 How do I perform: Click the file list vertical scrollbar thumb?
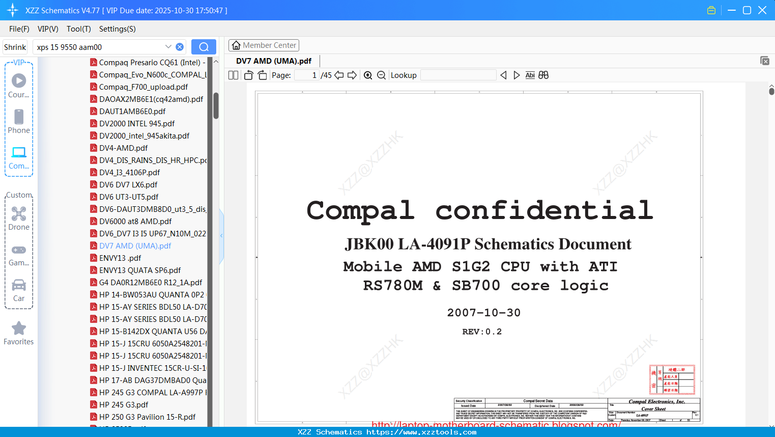click(216, 105)
